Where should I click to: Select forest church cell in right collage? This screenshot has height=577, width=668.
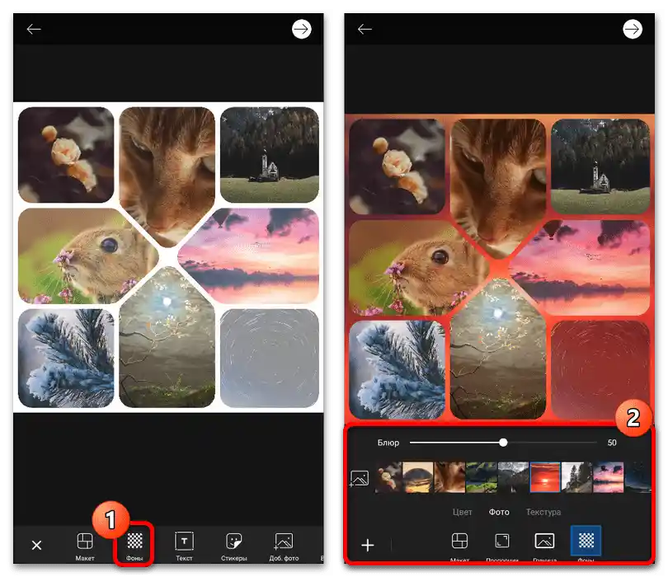click(x=600, y=167)
